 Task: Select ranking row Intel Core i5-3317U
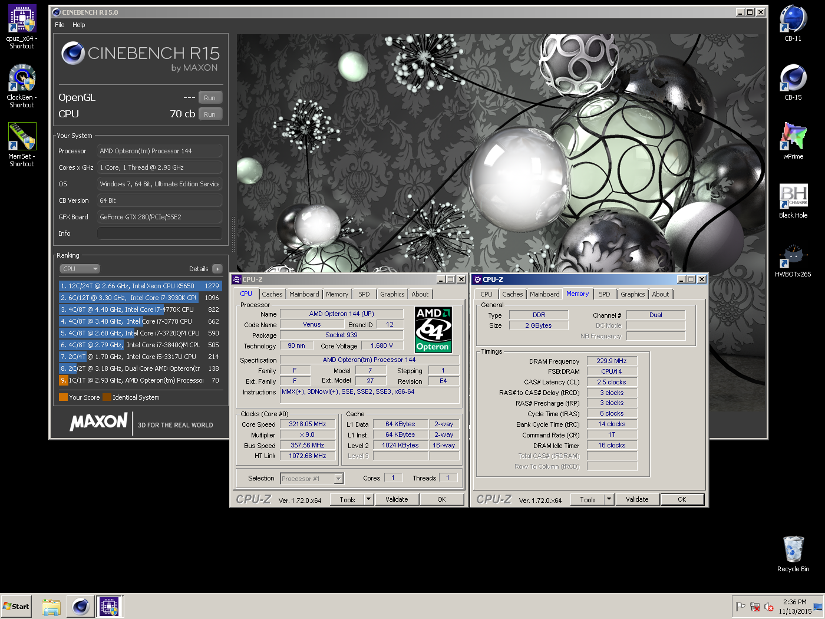click(x=140, y=357)
